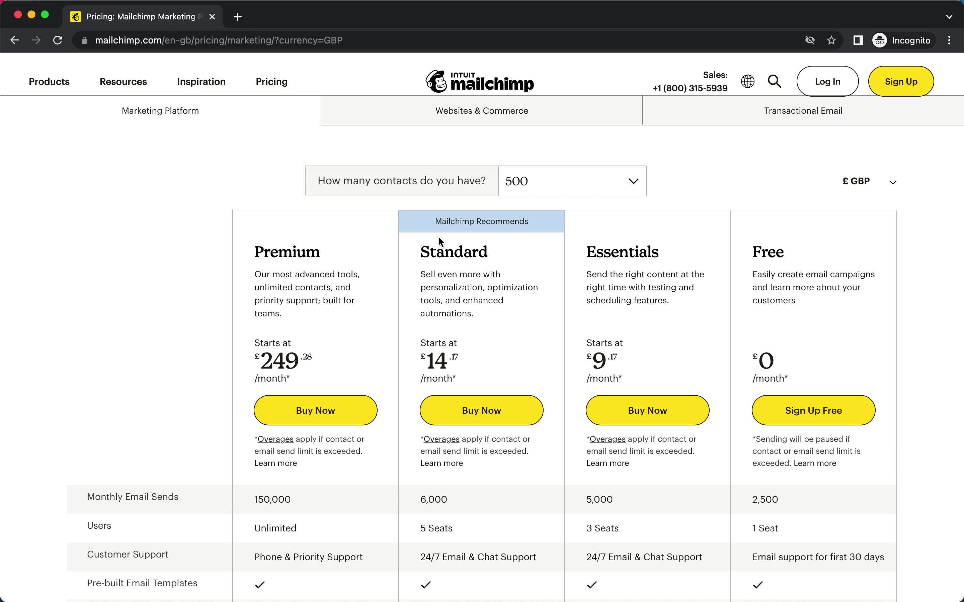Click Learn more under Premium plan
Viewport: 964px width, 602px height.
pos(276,463)
